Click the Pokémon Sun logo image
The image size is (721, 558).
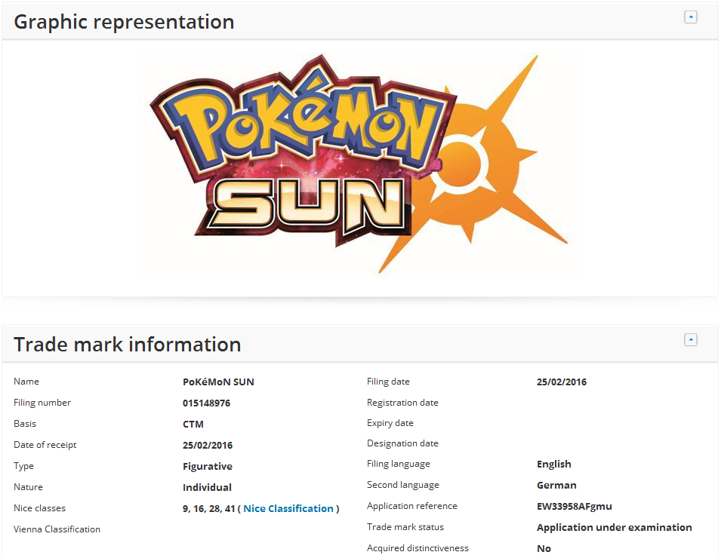click(359, 165)
